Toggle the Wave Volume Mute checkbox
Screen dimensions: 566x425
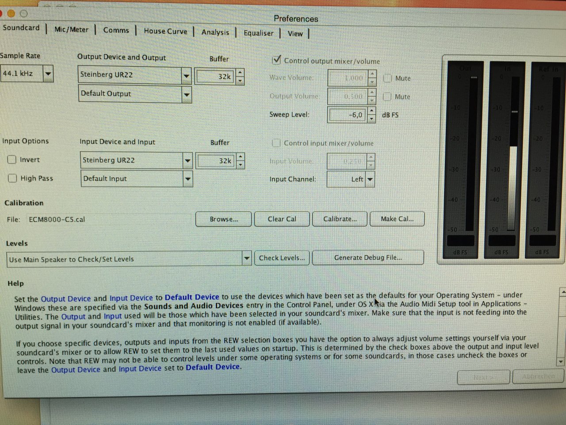pyautogui.click(x=387, y=78)
